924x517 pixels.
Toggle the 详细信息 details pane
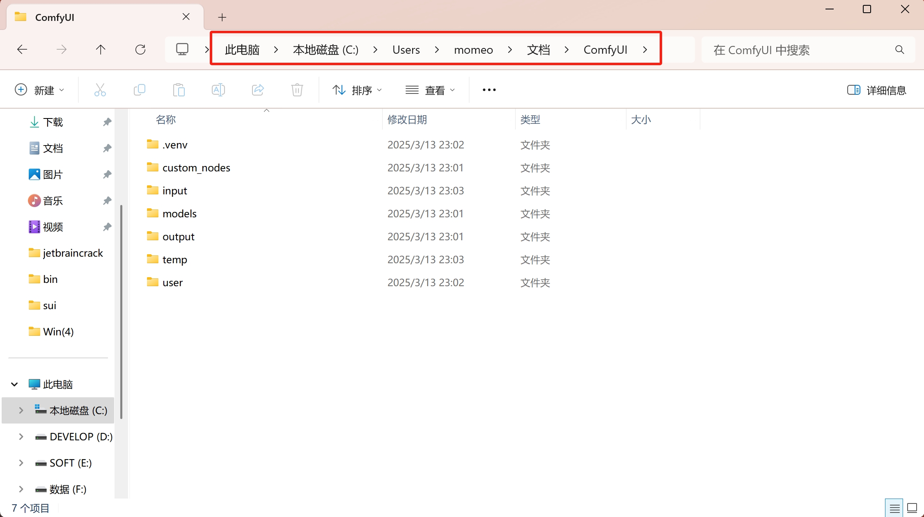(x=877, y=90)
